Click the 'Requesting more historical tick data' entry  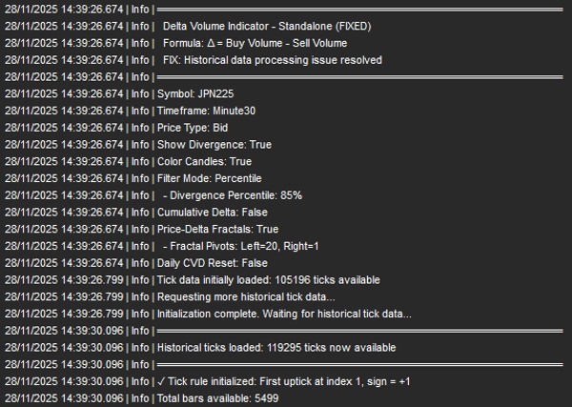(246, 296)
